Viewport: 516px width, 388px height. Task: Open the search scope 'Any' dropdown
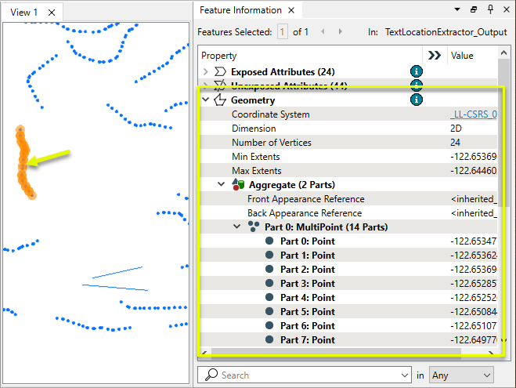pos(462,375)
